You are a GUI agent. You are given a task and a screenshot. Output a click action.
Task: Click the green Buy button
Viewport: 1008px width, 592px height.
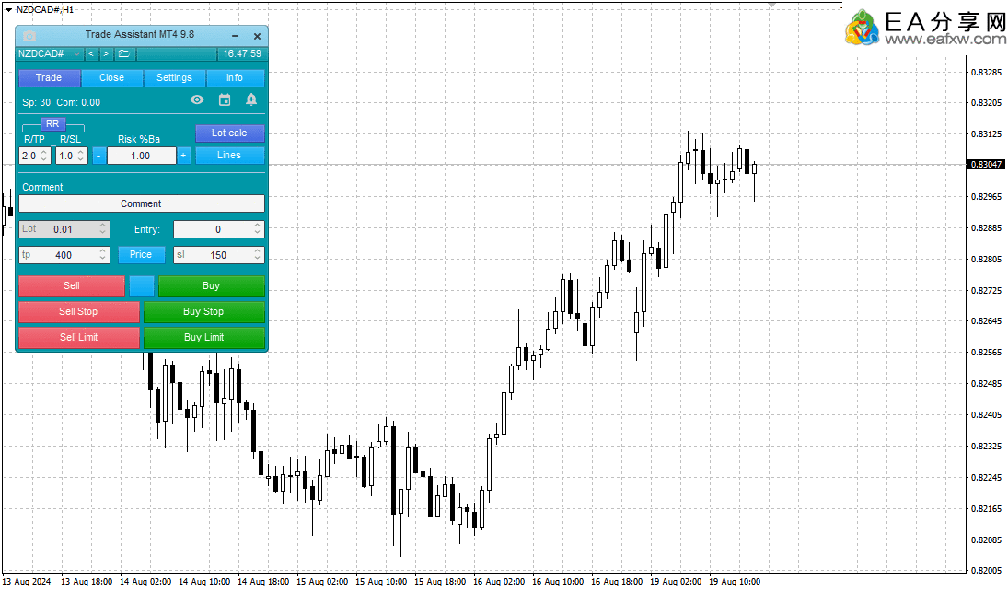(x=212, y=286)
